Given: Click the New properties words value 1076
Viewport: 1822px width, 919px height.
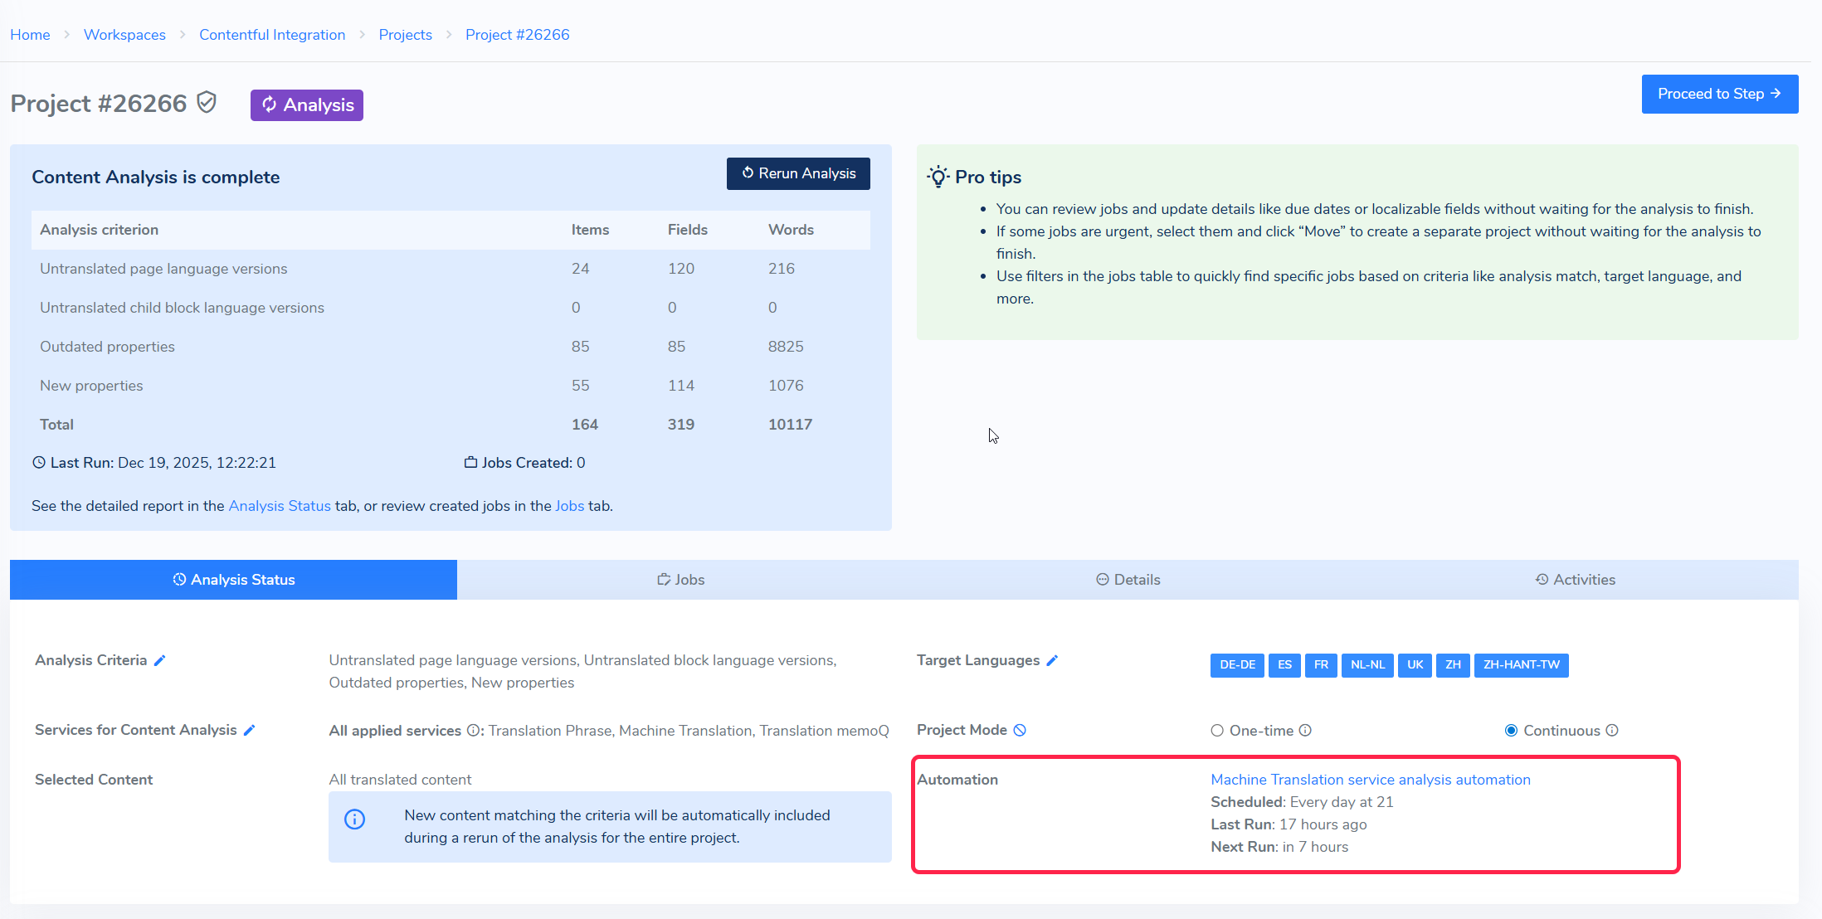Looking at the screenshot, I should click(786, 386).
